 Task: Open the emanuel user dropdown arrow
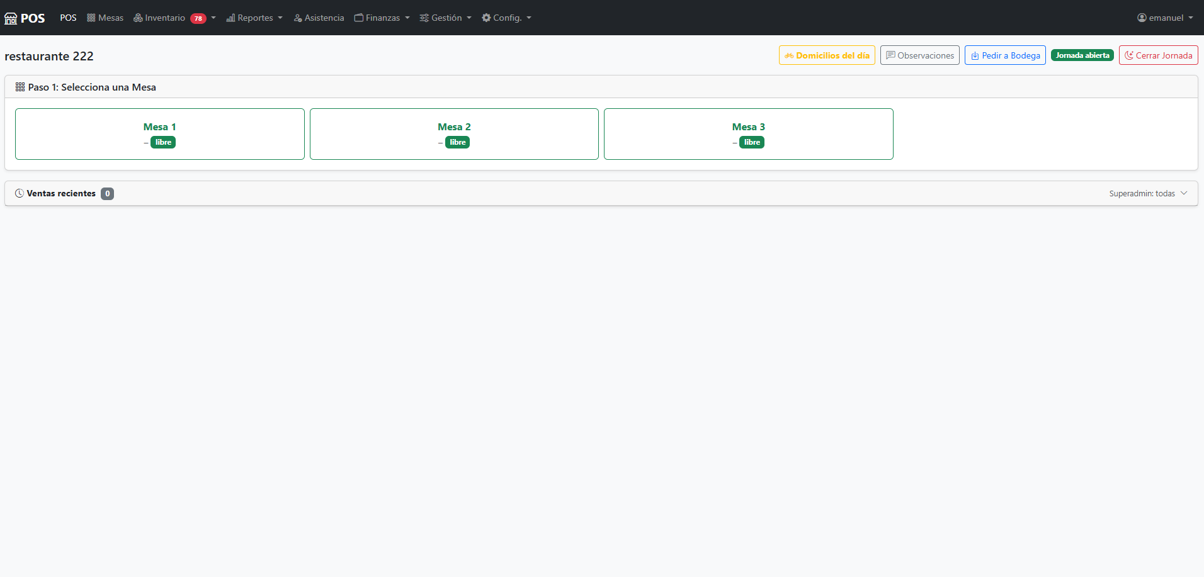pyautogui.click(x=1191, y=18)
